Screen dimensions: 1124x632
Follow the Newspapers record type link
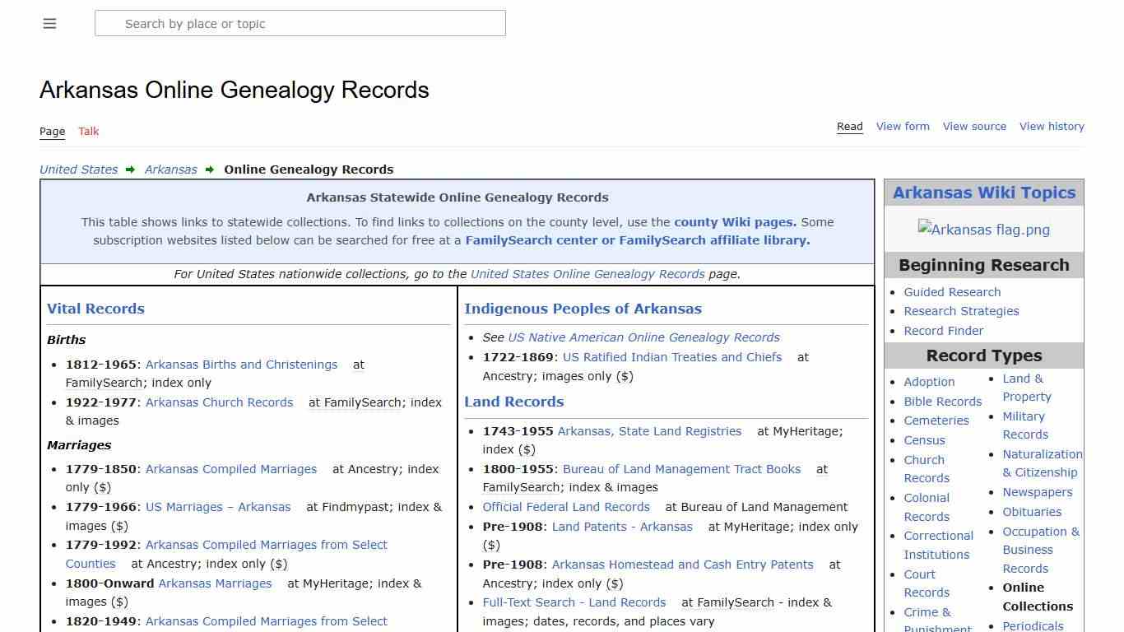coord(1038,491)
